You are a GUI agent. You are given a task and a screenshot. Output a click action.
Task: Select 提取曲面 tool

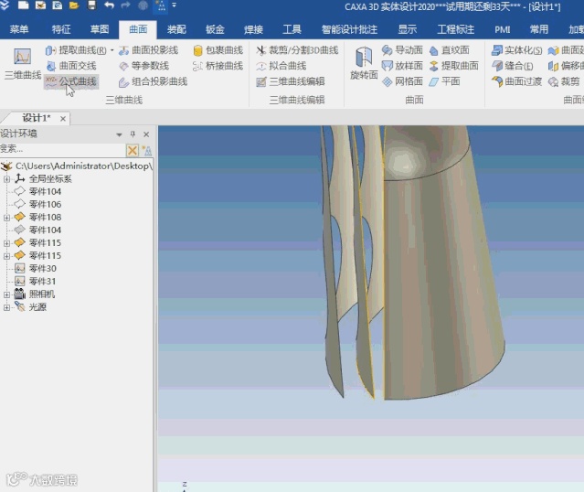453,66
